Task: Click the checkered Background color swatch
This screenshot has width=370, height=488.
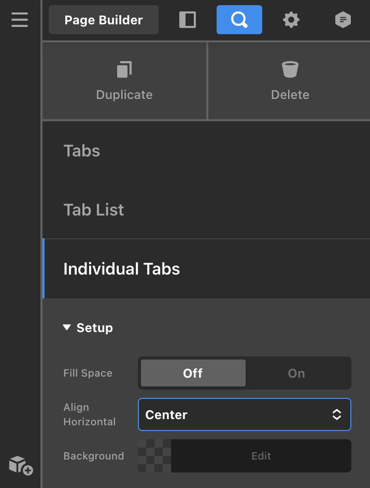Action: click(x=154, y=456)
